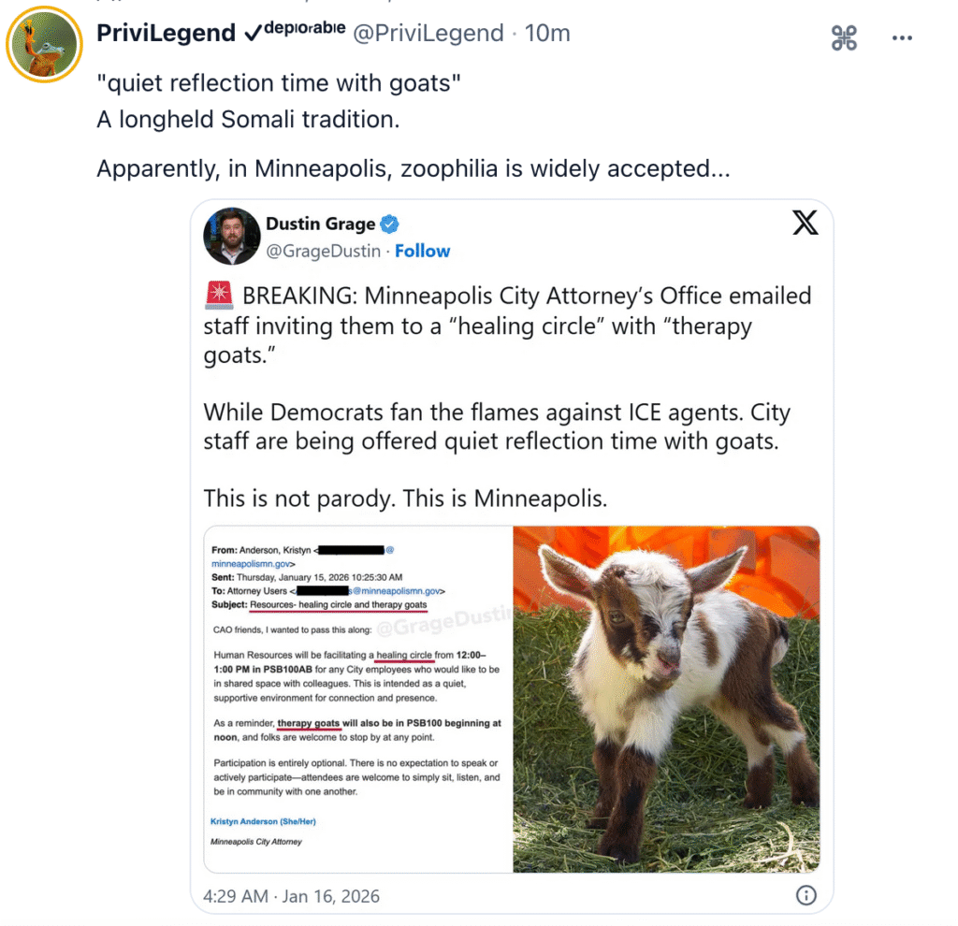Screen dimensions: 958x926
Task: Click the PriviLegend display name
Action: click(x=166, y=33)
